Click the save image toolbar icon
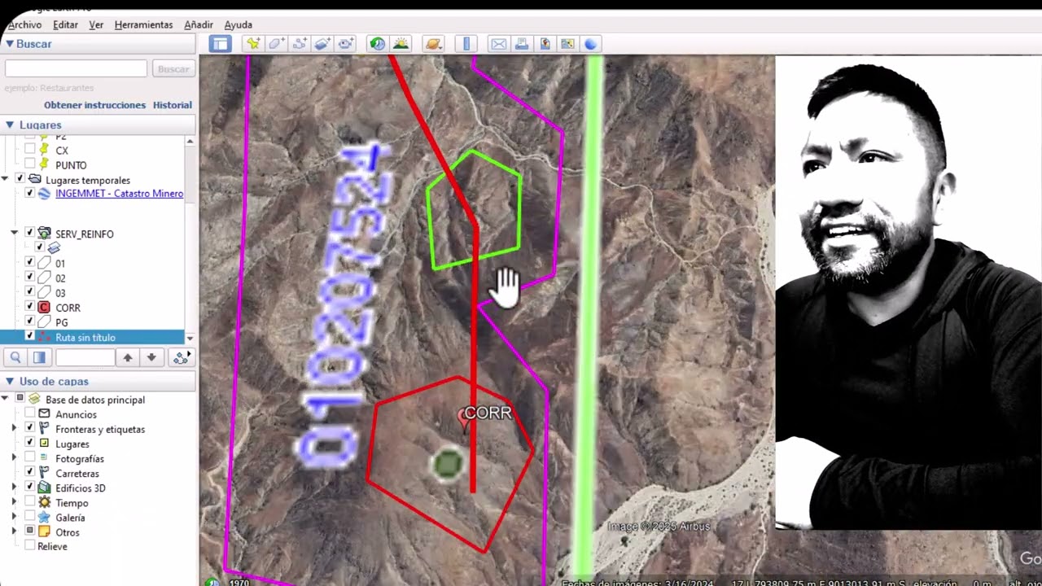The width and height of the screenshot is (1042, 586). point(545,44)
